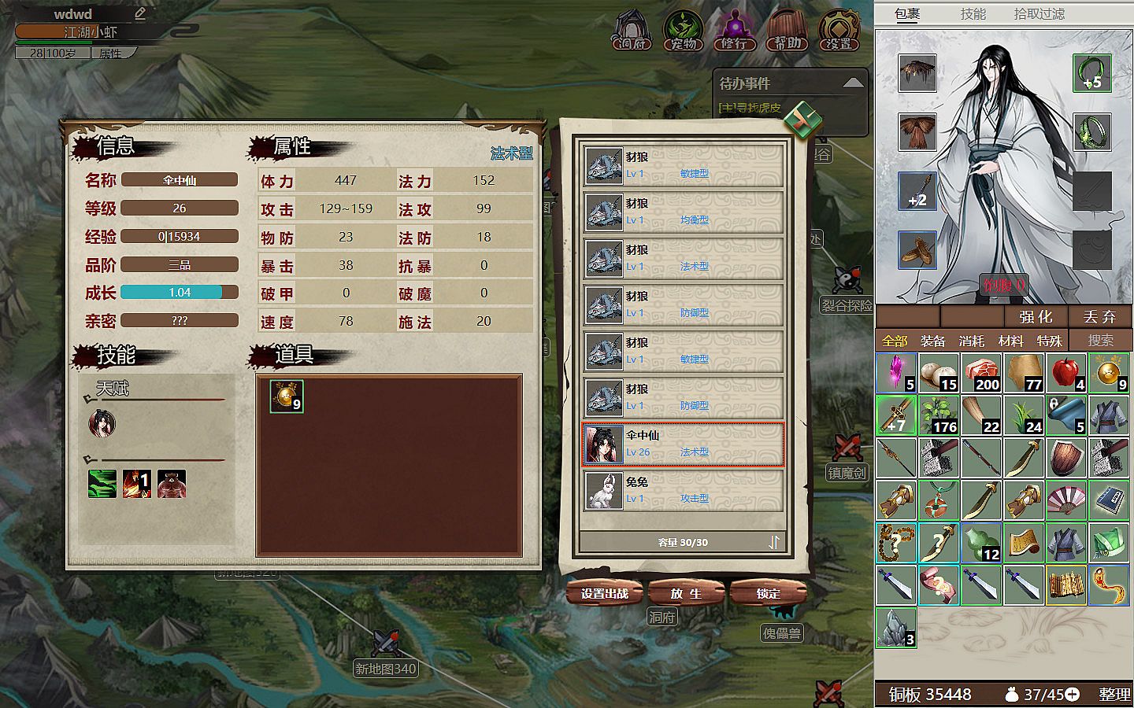
Task: Select the red apple inventory item
Action: (1066, 373)
